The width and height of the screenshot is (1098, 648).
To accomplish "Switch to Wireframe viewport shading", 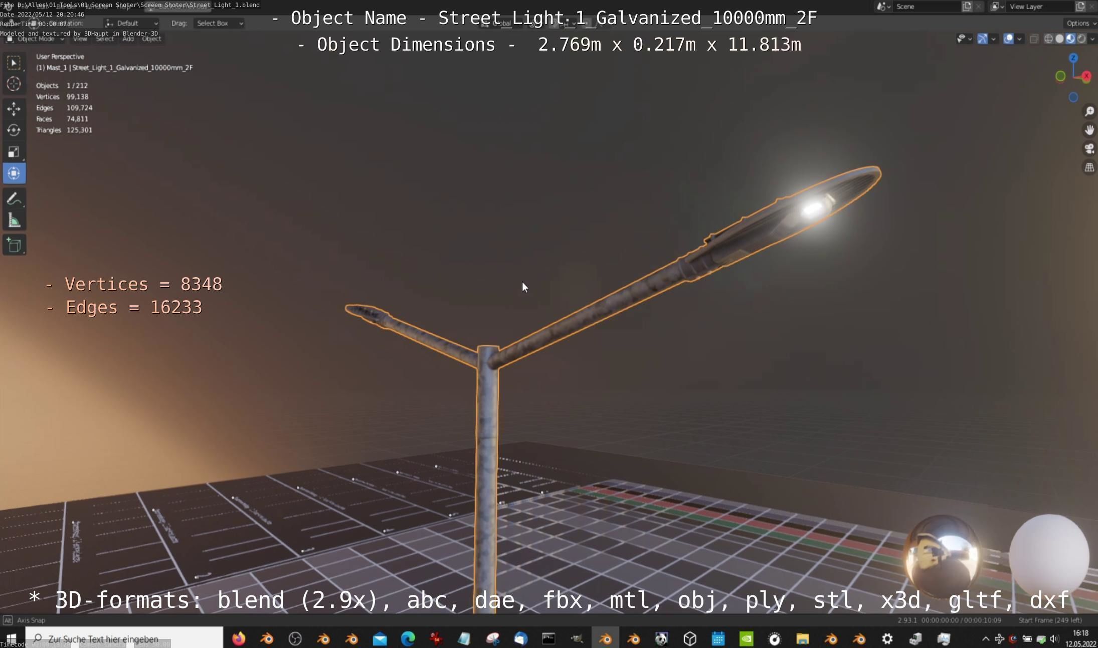I will tap(1048, 39).
